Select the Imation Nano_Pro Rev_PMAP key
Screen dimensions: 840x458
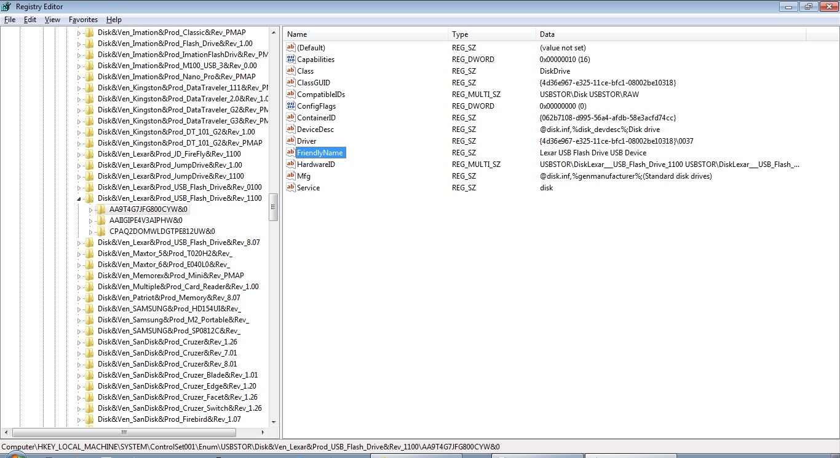click(176, 77)
